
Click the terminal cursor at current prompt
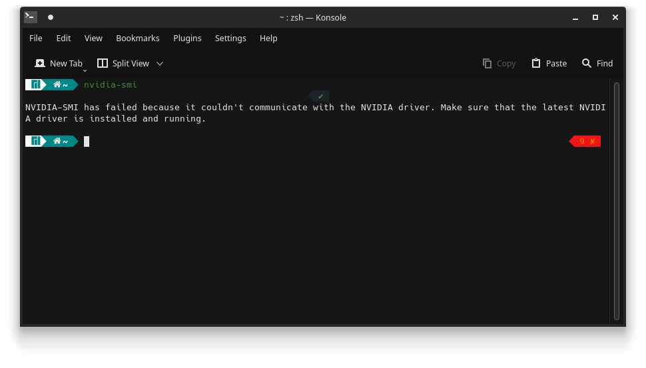click(x=87, y=141)
